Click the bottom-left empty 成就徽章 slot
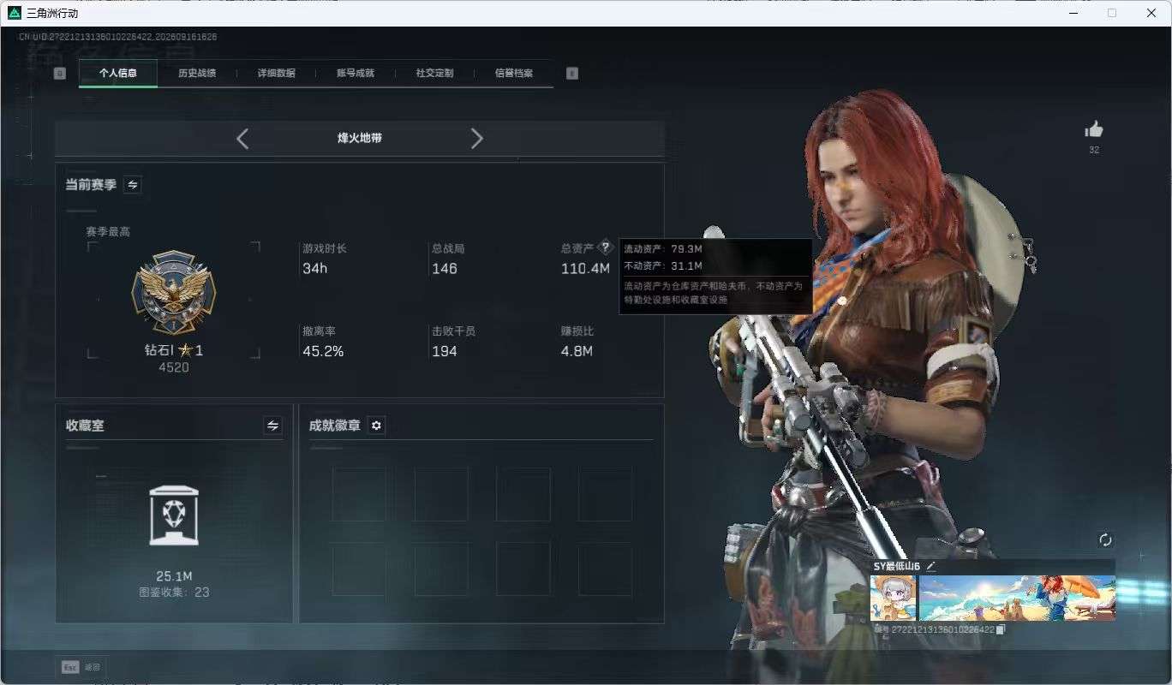 pyautogui.click(x=359, y=569)
